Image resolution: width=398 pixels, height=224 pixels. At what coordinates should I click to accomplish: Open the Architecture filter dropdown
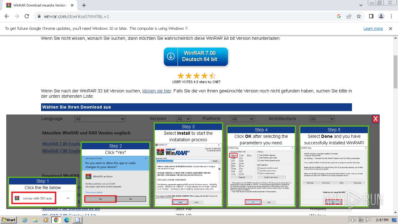(322, 119)
